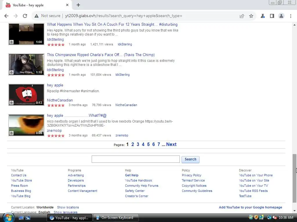Click the bottom search text box
The width and height of the screenshot is (297, 222).
(x=136, y=159)
